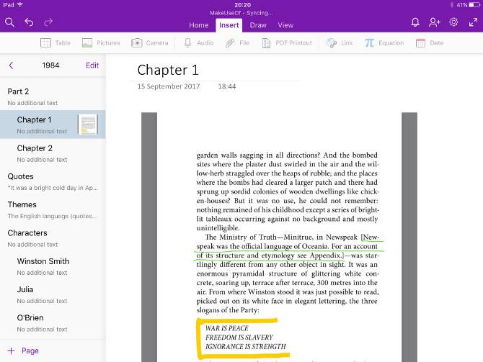This screenshot has height=362, width=483.
Task: Click the redo arrow icon
Action: (x=48, y=22)
